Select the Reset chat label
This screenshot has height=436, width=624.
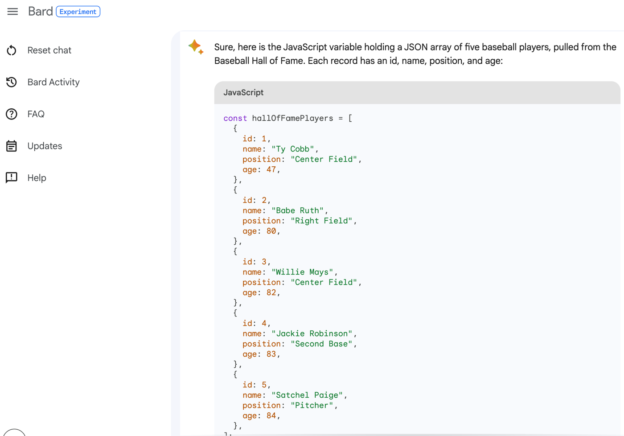pyautogui.click(x=49, y=50)
